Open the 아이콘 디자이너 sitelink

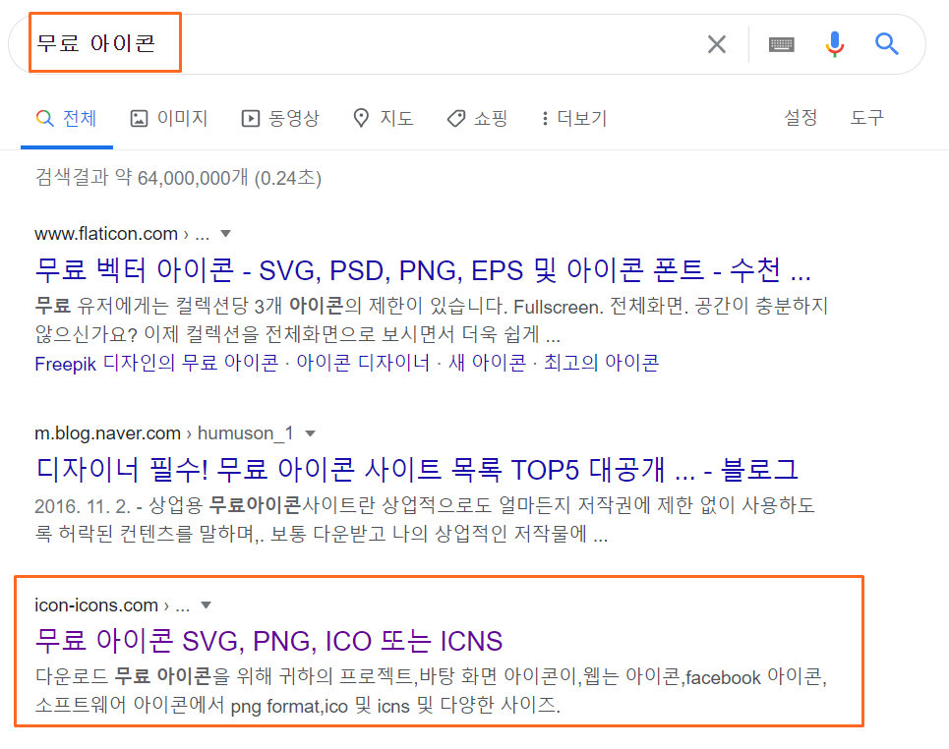pyautogui.click(x=363, y=363)
